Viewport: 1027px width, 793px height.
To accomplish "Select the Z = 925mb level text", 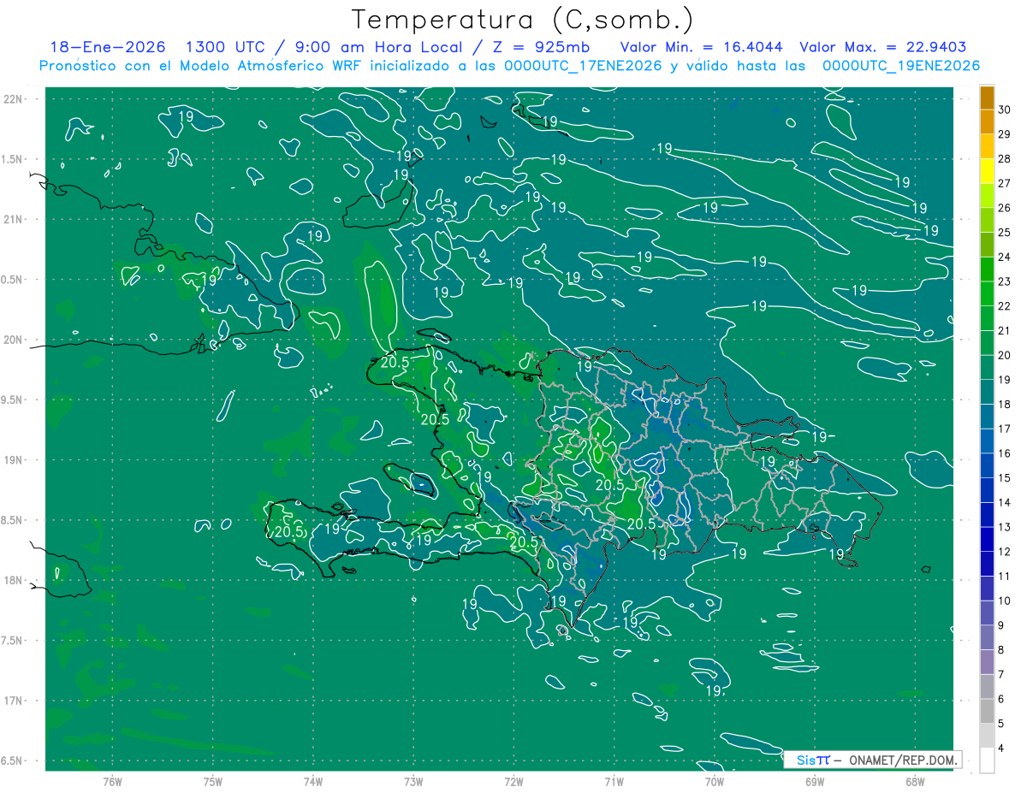I will 539,47.
